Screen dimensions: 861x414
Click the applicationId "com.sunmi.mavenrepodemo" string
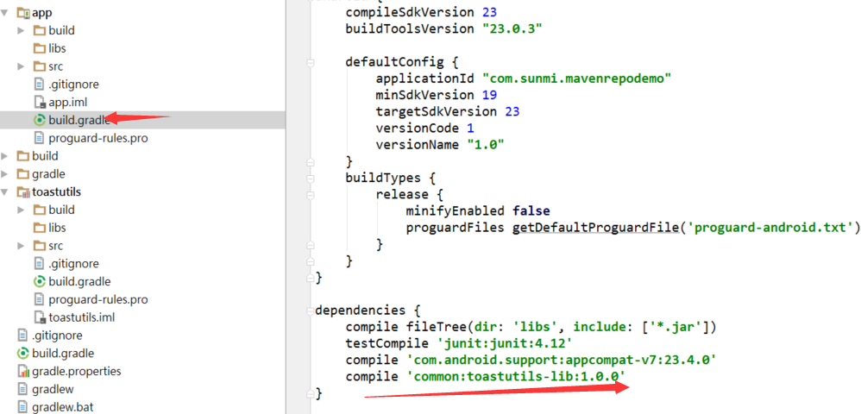pos(577,78)
